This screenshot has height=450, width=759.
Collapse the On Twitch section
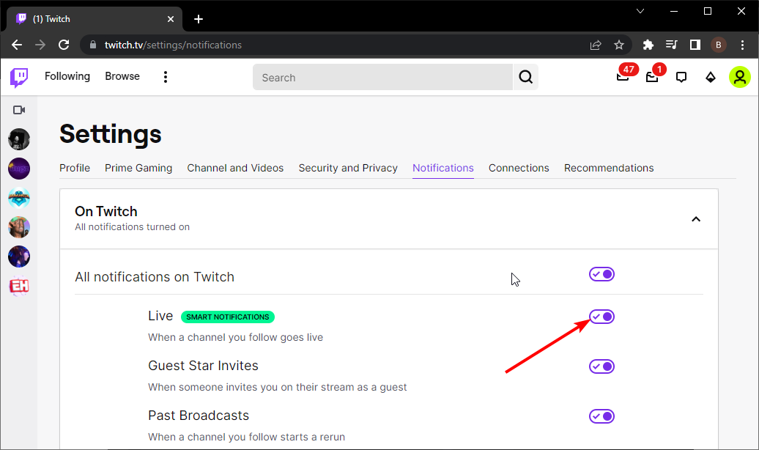(x=696, y=219)
